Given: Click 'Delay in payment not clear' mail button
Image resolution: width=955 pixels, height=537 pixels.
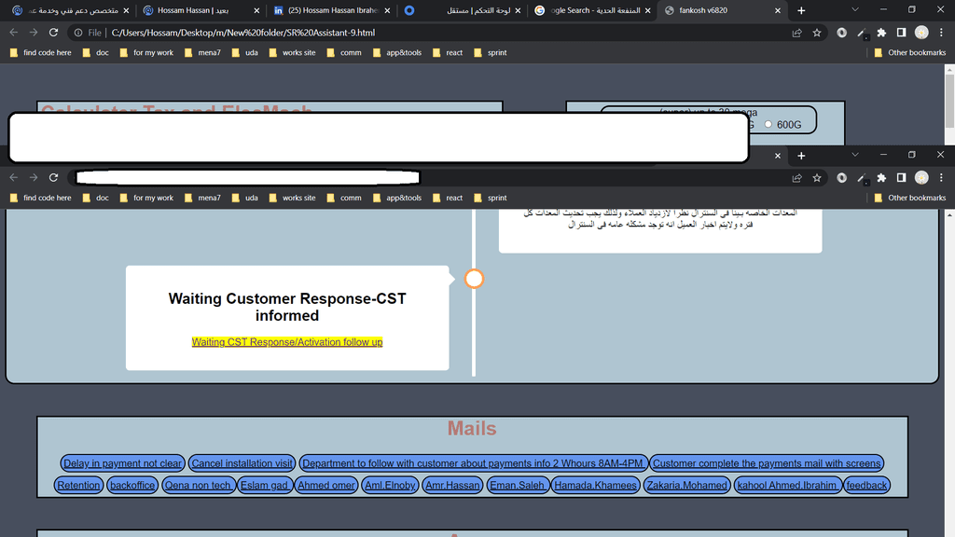Looking at the screenshot, I should (x=122, y=463).
